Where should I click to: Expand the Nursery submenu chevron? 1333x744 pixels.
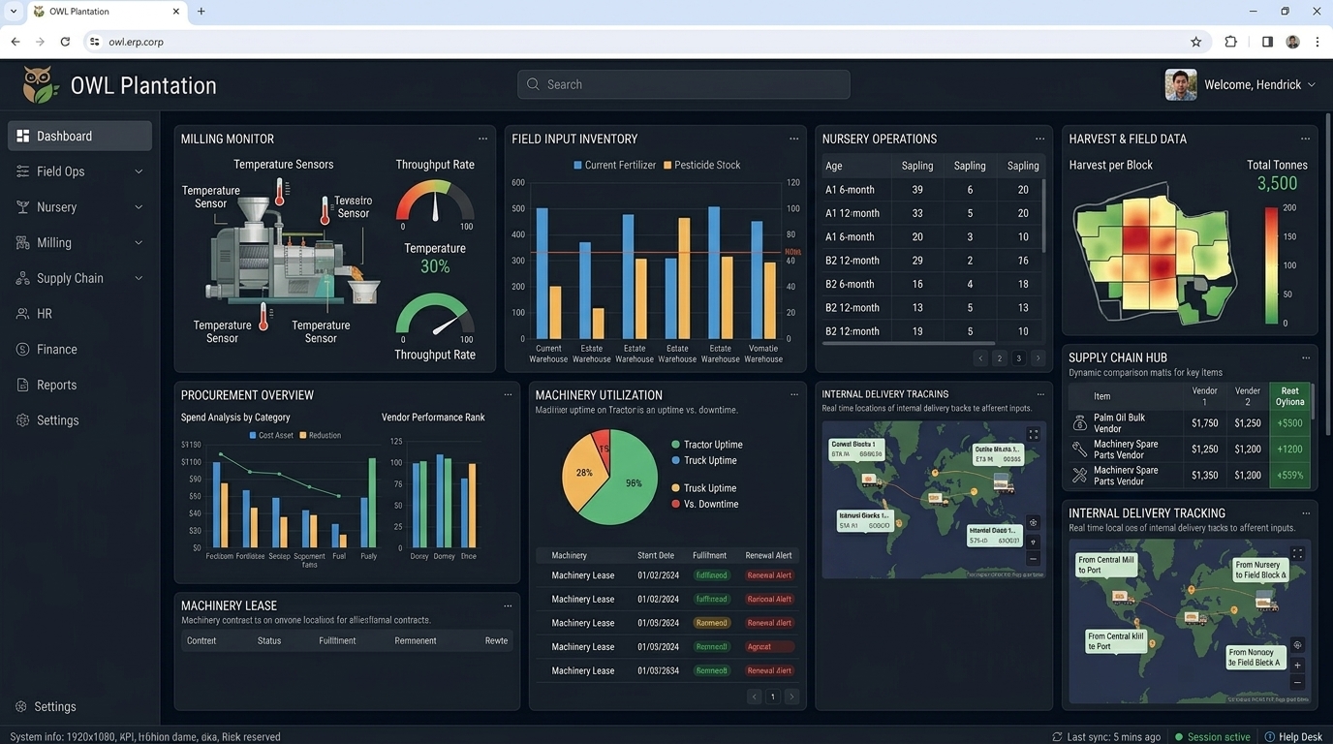click(x=139, y=207)
